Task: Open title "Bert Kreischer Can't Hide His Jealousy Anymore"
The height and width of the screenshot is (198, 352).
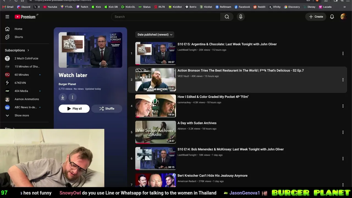Action: pos(213,176)
